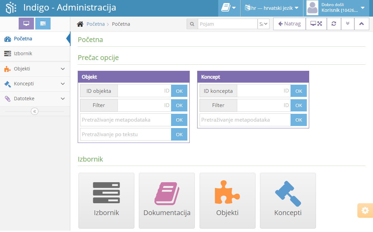Click the search magnifier icon
Image resolution: width=373 pixels, height=232 pixels.
[192, 24]
